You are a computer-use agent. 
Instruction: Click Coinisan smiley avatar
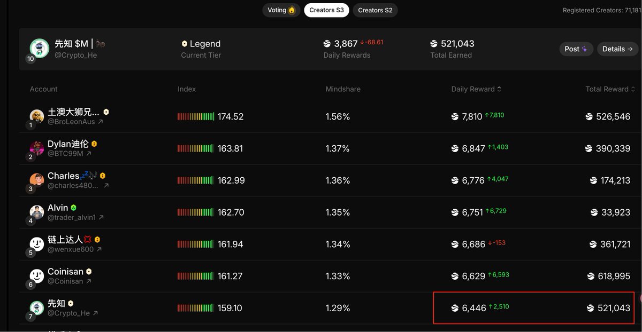pyautogui.click(x=37, y=276)
